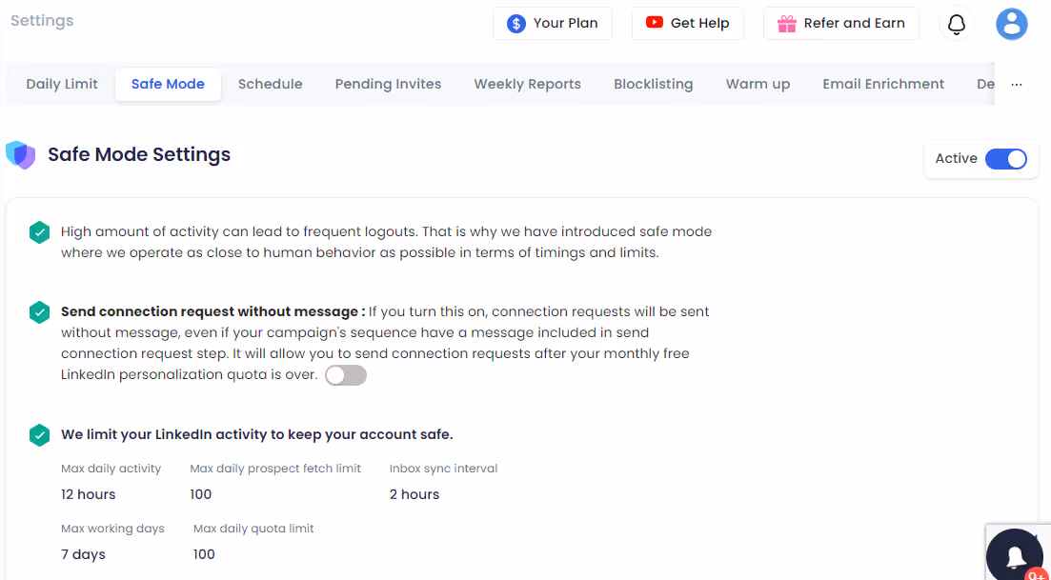Deactivate Safe Mode with the Active toggle

pos(1006,159)
